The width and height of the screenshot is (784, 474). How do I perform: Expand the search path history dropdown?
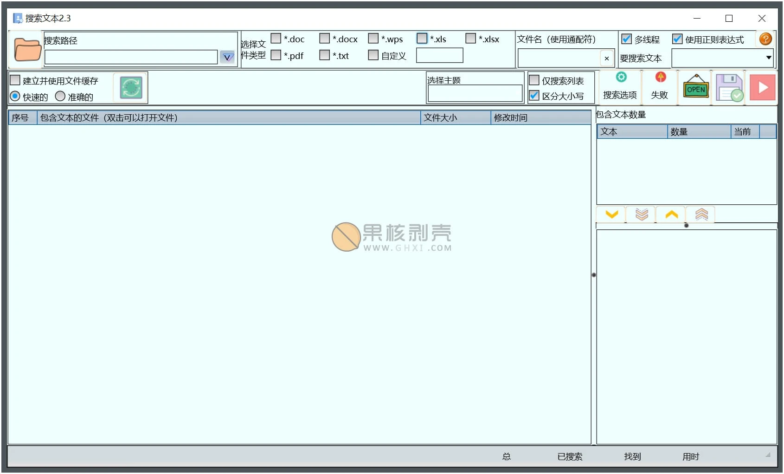[227, 57]
